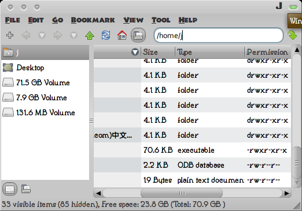Open back history dropdown arrow
302x211 pixels.
(x=42, y=36)
